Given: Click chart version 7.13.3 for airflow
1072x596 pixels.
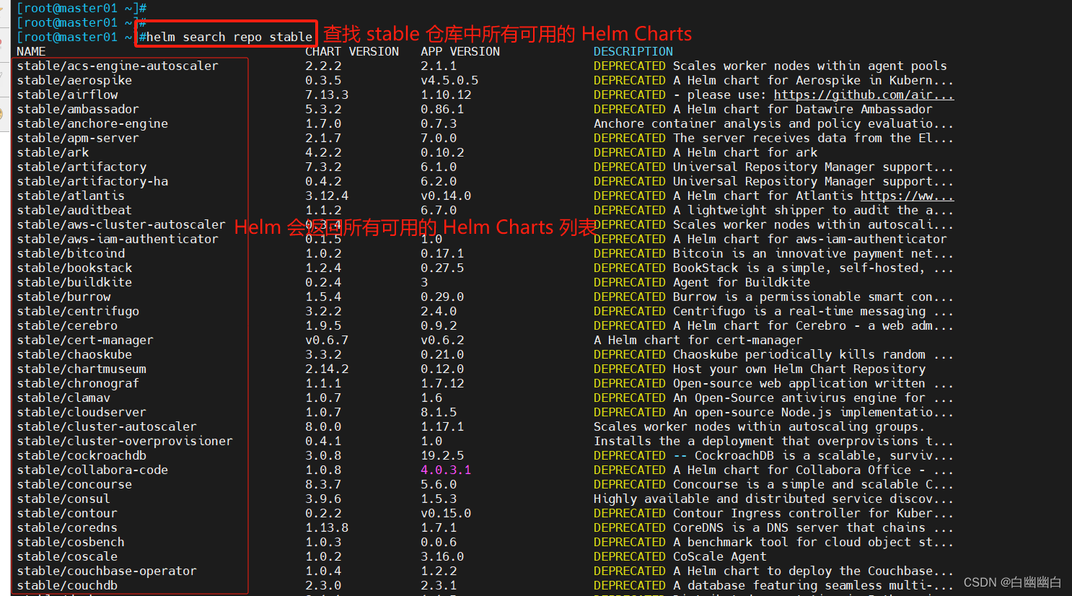Looking at the screenshot, I should pyautogui.click(x=327, y=95).
